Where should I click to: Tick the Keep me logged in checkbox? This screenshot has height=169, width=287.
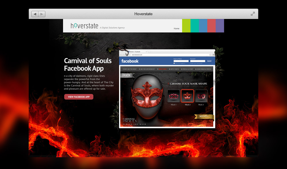(x=174, y=63)
